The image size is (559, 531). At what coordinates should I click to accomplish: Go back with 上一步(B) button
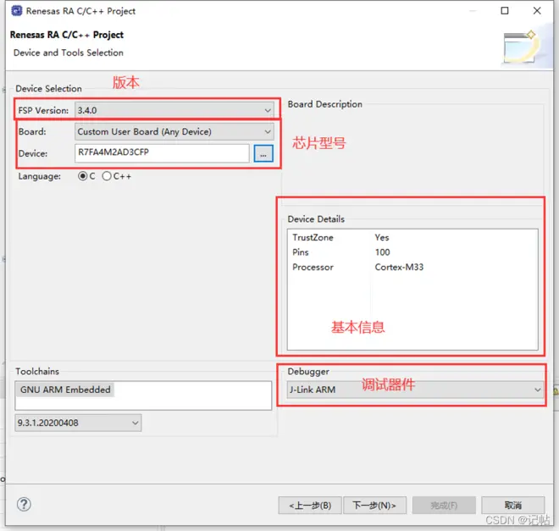[310, 506]
